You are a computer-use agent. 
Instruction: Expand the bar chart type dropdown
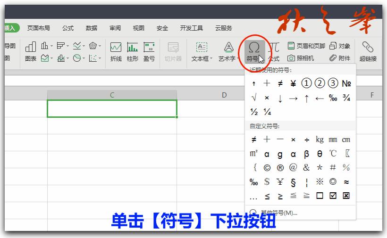[67, 46]
